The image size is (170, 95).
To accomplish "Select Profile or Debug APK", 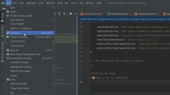I will coord(30,16).
